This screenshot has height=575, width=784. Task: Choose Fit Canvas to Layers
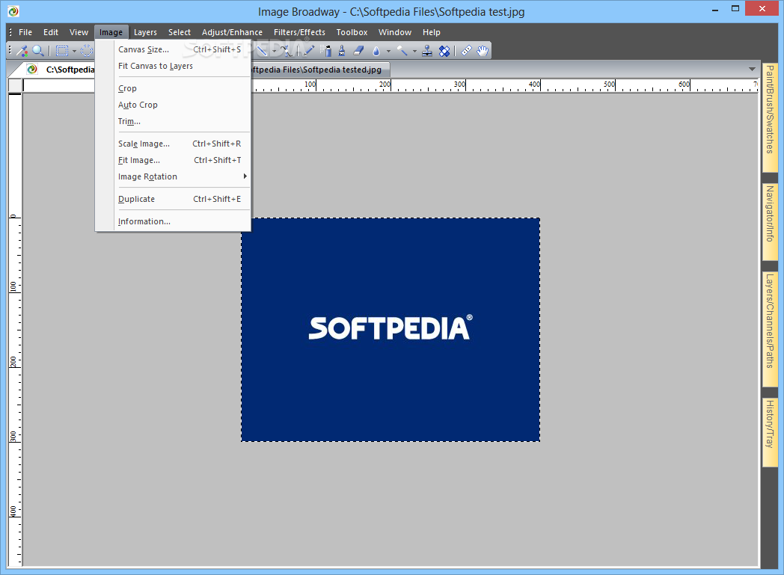pyautogui.click(x=173, y=66)
